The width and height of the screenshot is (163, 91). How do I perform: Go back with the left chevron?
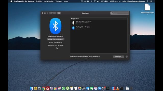pyautogui.click(x=51, y=13)
